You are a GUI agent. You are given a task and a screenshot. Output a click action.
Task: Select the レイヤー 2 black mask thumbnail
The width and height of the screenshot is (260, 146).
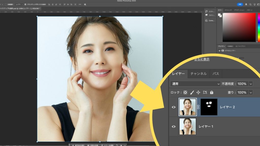pos(209,107)
